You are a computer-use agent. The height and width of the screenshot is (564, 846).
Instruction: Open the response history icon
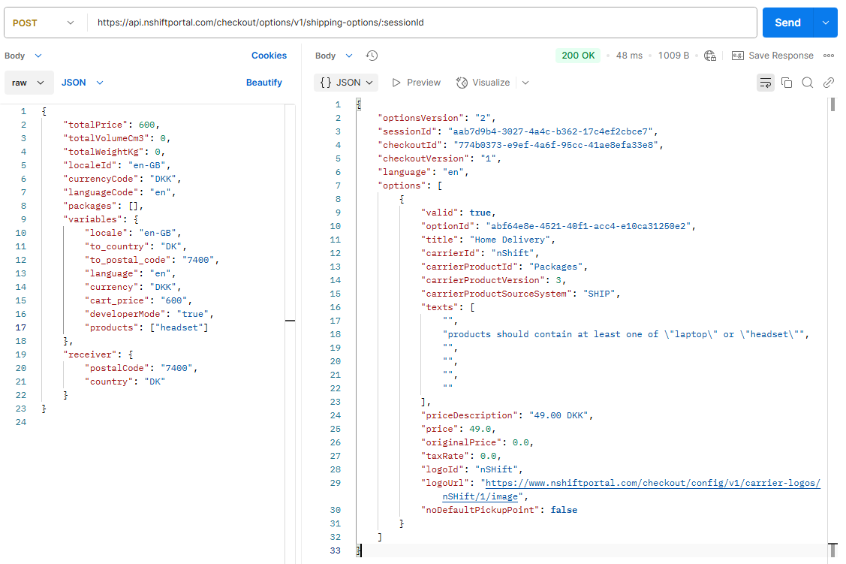point(372,56)
